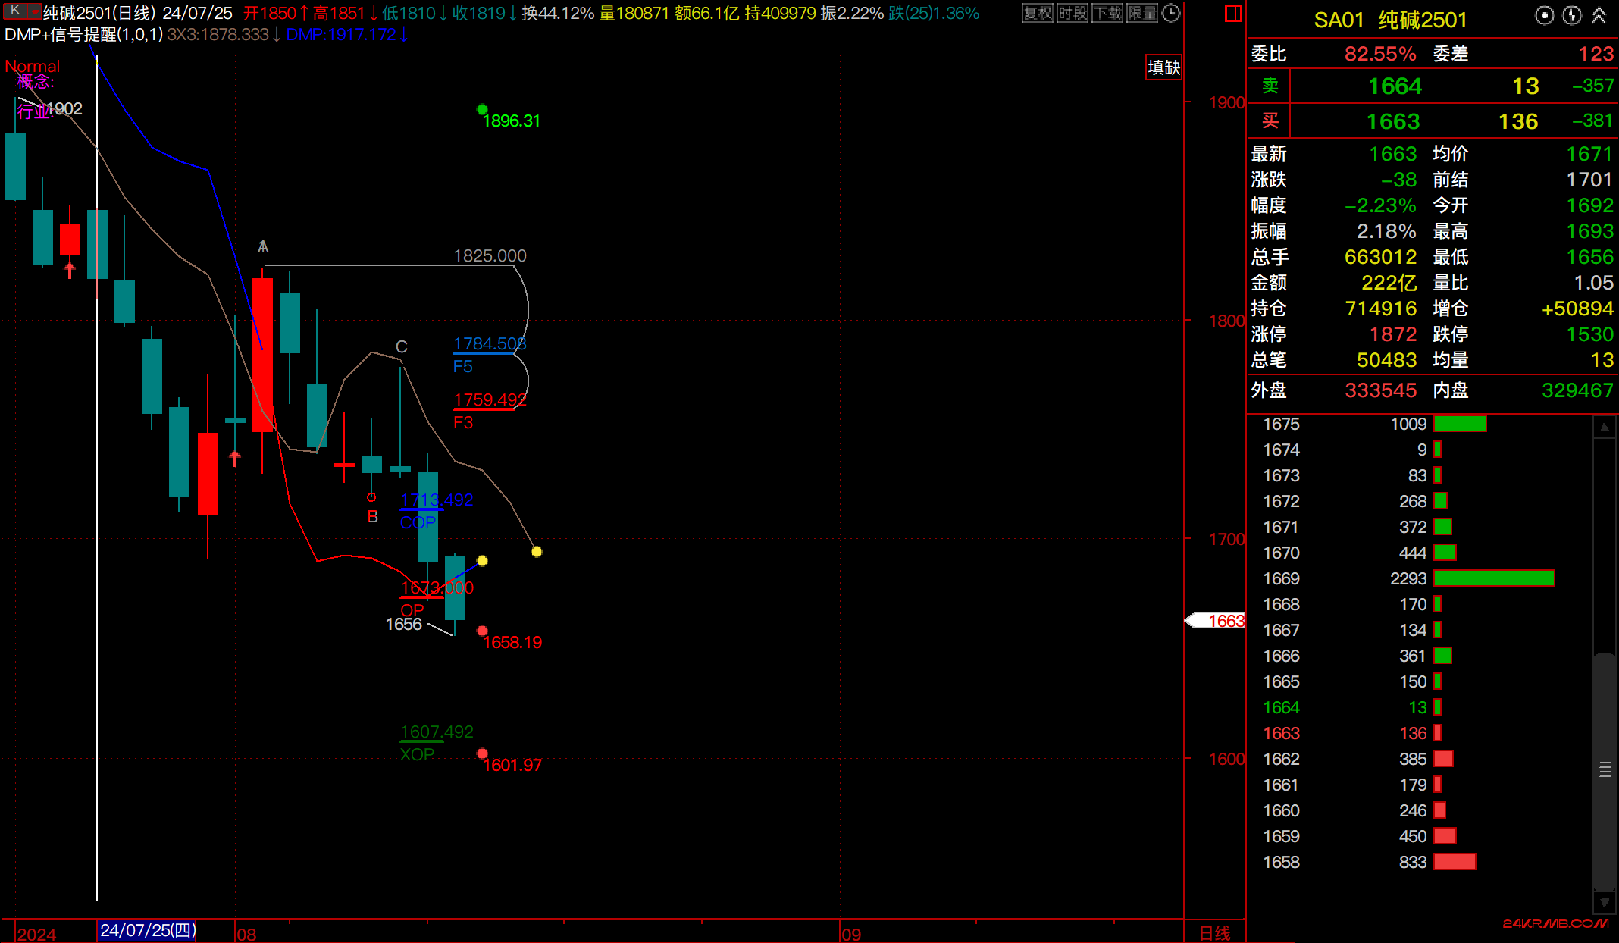This screenshot has width=1619, height=943.
Task: Click the 委比 82.55% value
Action: 1379,54
